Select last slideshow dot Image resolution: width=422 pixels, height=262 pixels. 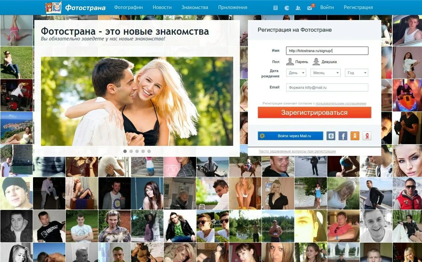pyautogui.click(x=149, y=151)
